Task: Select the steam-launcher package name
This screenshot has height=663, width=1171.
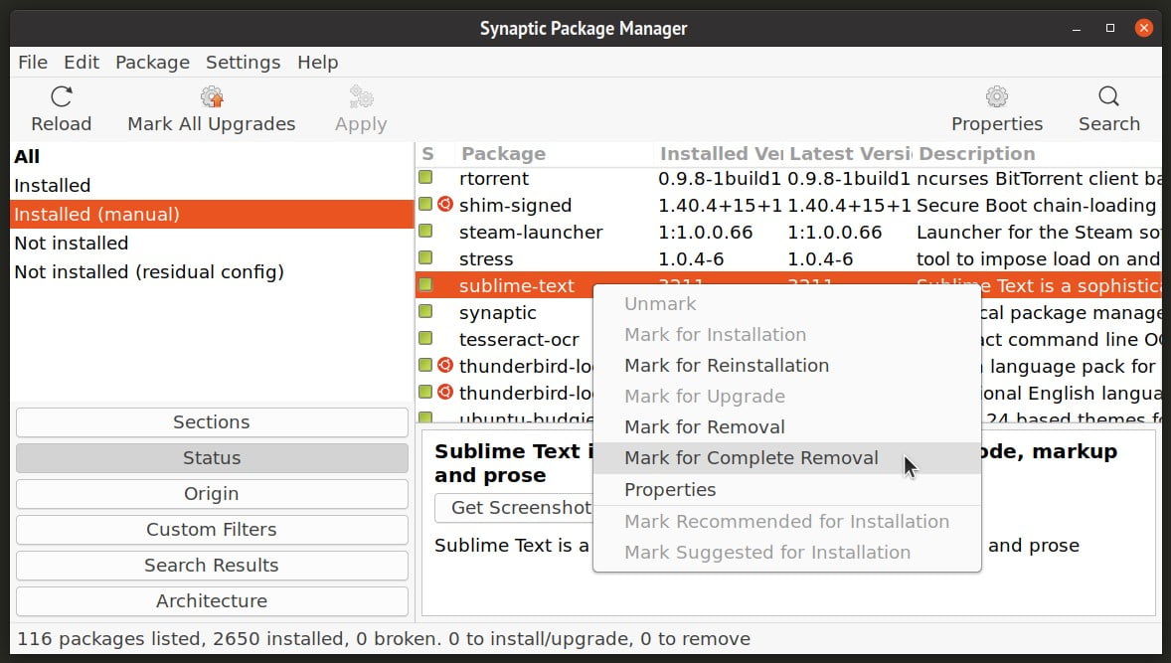Action: pyautogui.click(x=530, y=233)
